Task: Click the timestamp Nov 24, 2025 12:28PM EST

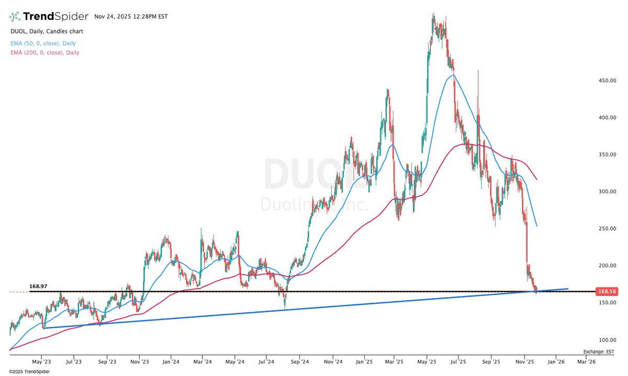Action: click(131, 16)
